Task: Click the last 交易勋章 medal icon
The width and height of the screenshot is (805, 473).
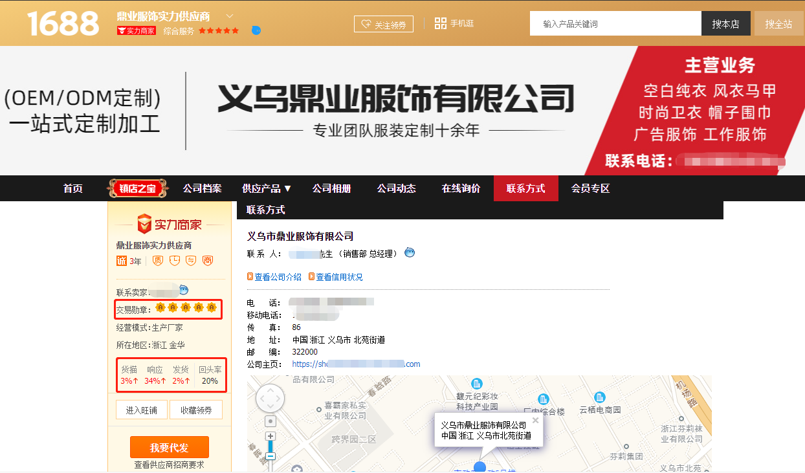Action: 211,307
